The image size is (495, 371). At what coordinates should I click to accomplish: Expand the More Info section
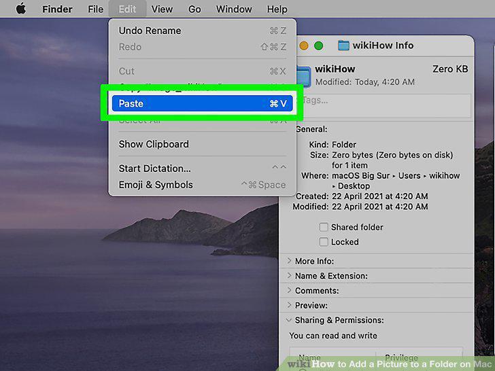click(x=289, y=261)
